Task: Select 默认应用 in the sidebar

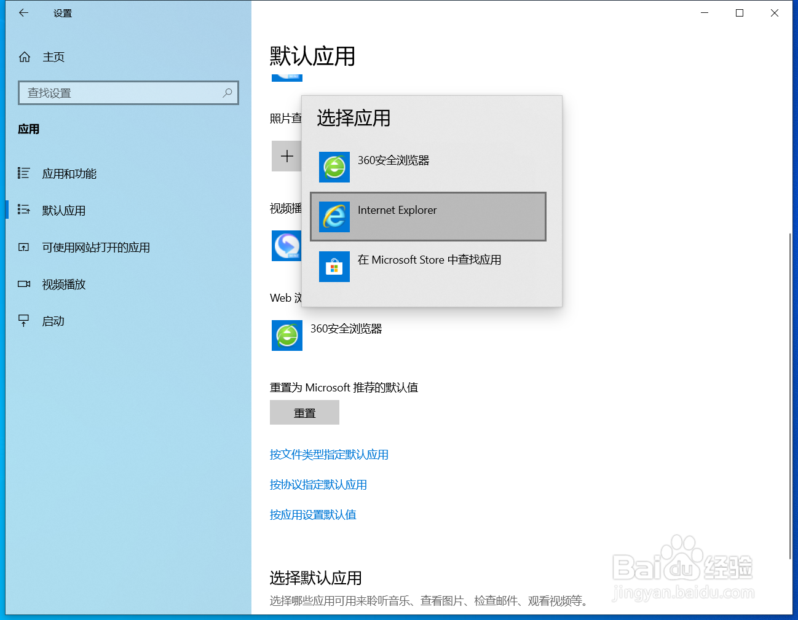Action: (x=64, y=210)
